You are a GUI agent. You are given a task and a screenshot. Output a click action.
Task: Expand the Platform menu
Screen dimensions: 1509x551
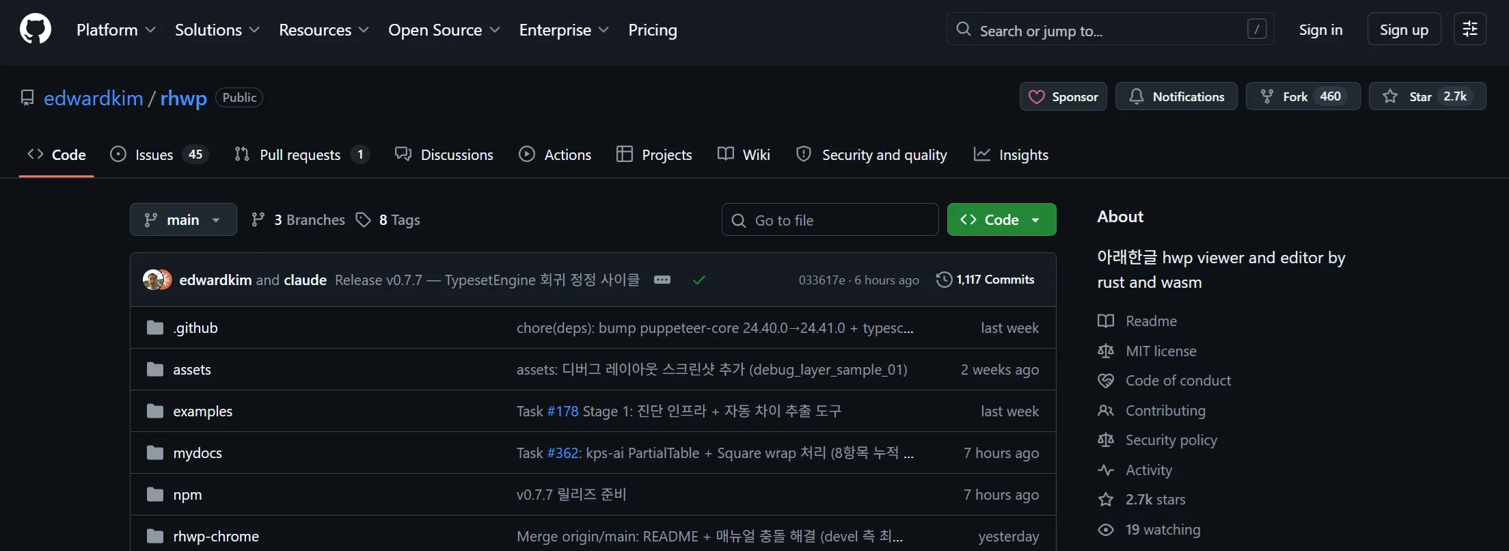(x=116, y=30)
